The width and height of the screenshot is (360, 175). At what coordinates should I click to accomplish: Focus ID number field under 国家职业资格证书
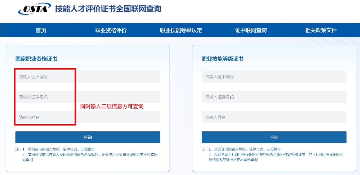click(88, 97)
